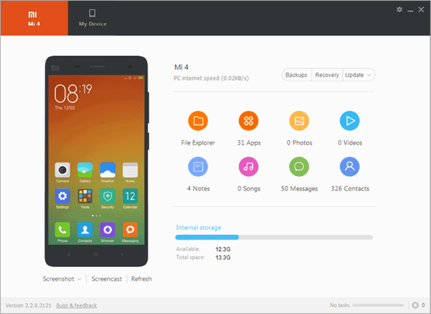Open the Bugs & feedback link
The image size is (431, 314).
coord(77,305)
